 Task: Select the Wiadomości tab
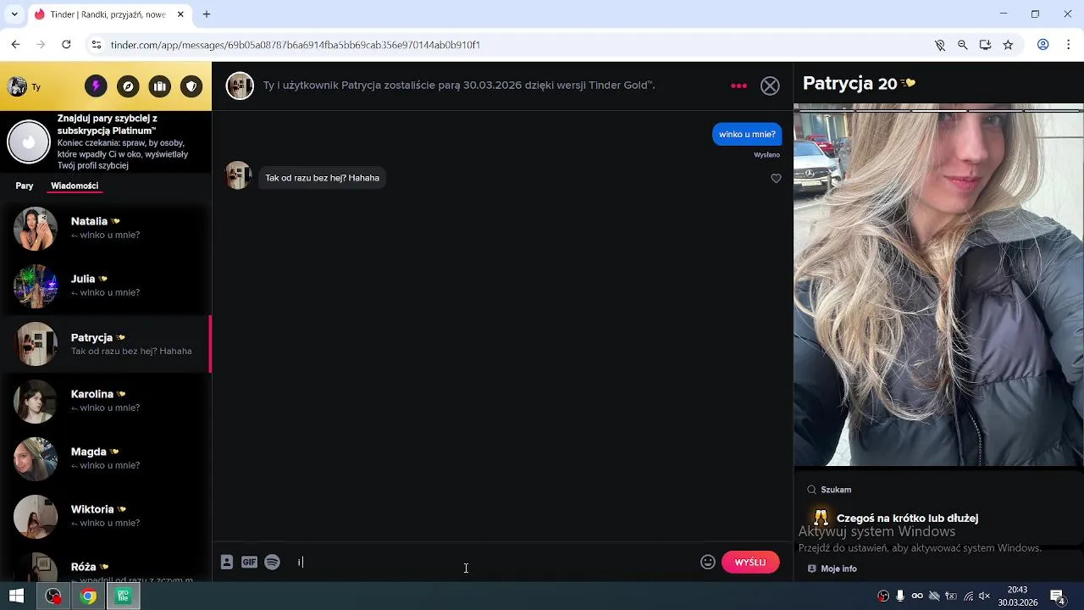point(75,186)
